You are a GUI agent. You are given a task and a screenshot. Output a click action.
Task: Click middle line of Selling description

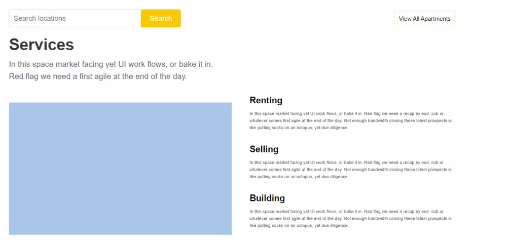pyautogui.click(x=350, y=170)
